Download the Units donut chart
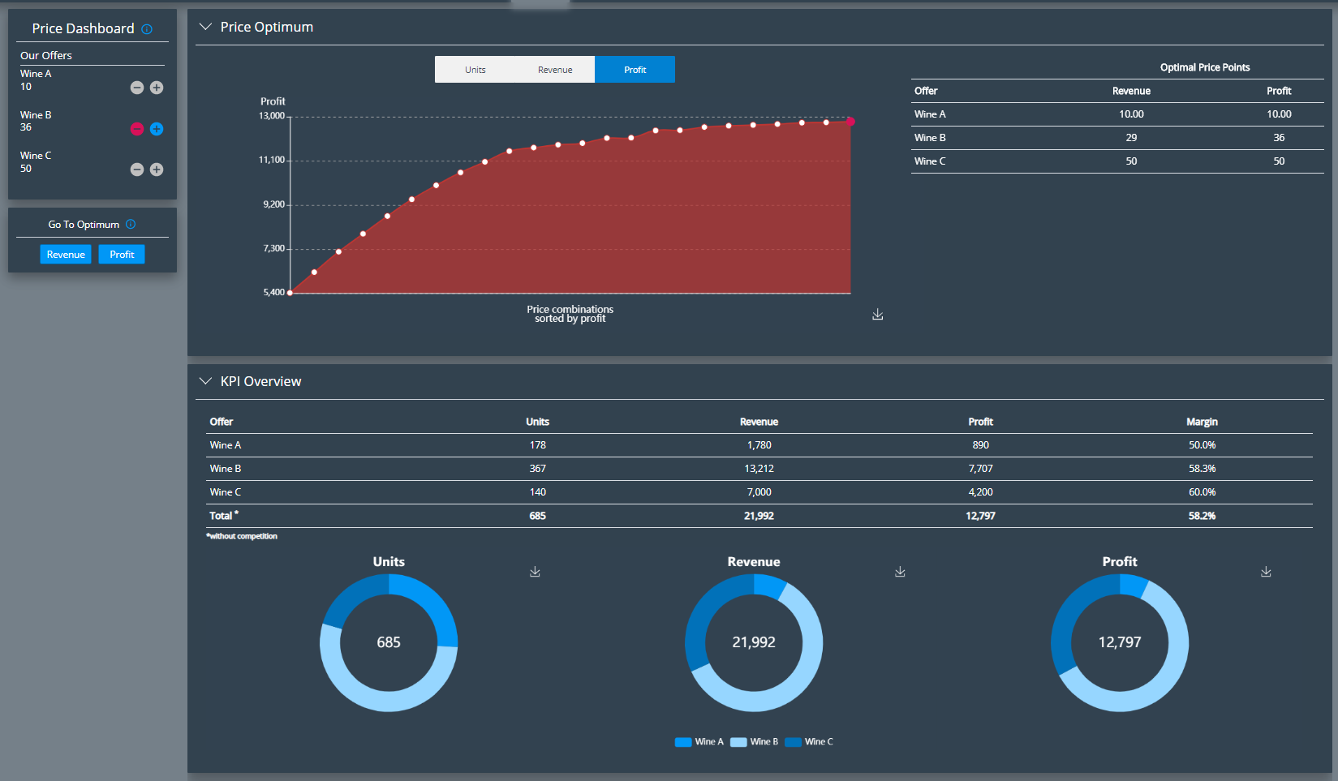Image resolution: width=1338 pixels, height=781 pixels. click(535, 572)
